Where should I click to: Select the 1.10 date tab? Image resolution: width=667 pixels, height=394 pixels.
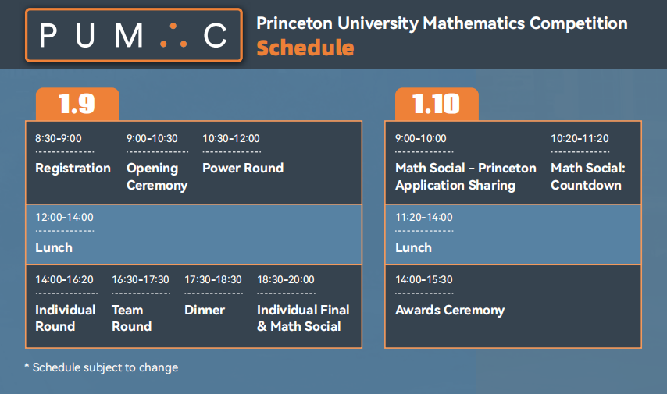[x=437, y=104]
